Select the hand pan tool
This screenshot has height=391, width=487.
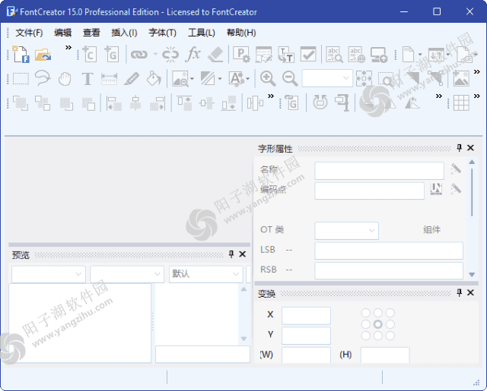pyautogui.click(x=65, y=79)
